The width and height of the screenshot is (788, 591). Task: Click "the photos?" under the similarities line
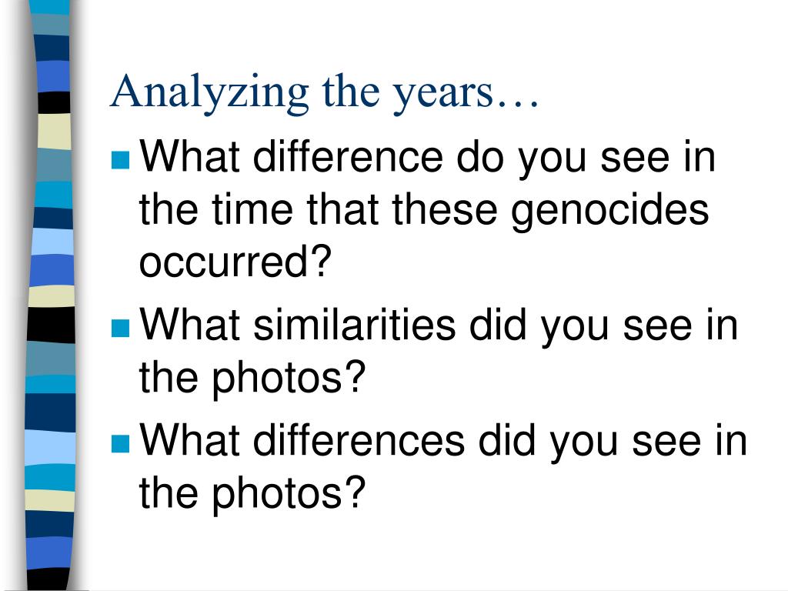(x=252, y=379)
